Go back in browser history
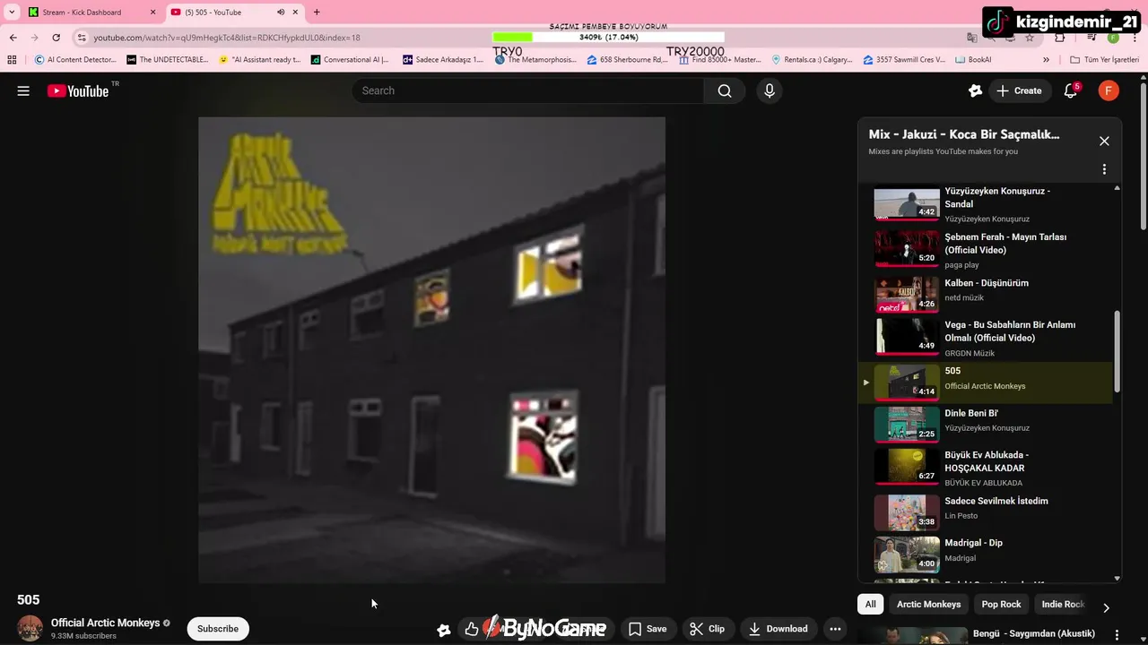The height and width of the screenshot is (645, 1148). [13, 38]
